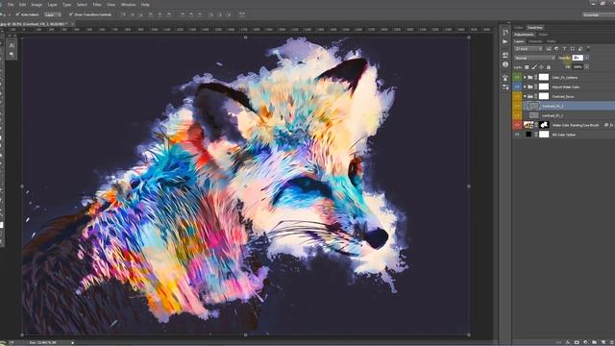Screen dimensions: 615x346
Task: Toggle visibility of Contrast_FX_2 layer
Action: click(x=517, y=115)
